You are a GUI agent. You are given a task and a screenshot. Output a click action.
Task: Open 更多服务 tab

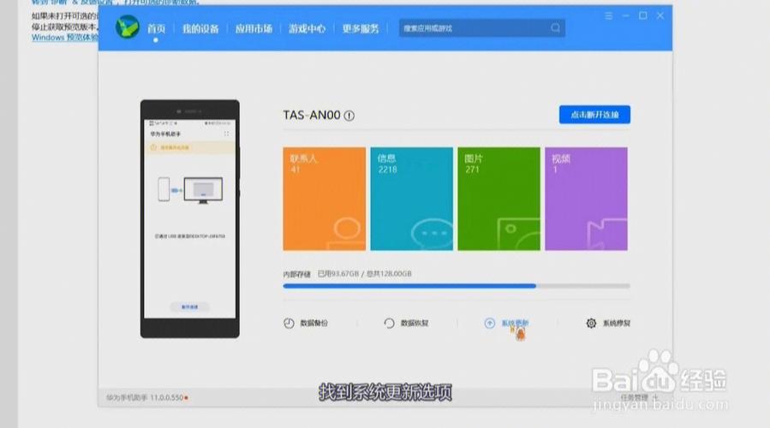click(361, 28)
